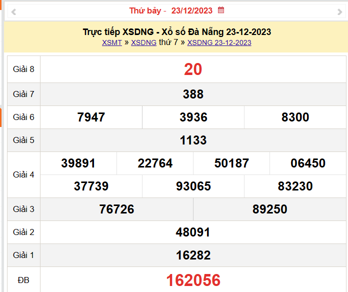Select Giải 8 result 20
Screen dimensions: 348x292
coord(193,69)
